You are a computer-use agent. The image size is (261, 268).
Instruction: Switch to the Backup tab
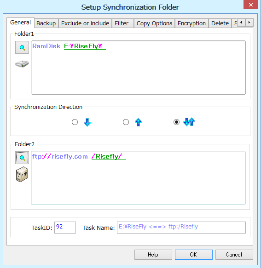(x=46, y=23)
